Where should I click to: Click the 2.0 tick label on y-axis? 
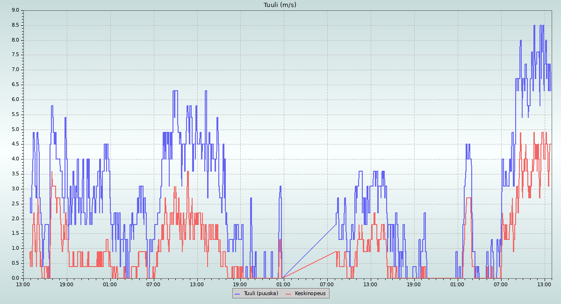(x=15, y=218)
